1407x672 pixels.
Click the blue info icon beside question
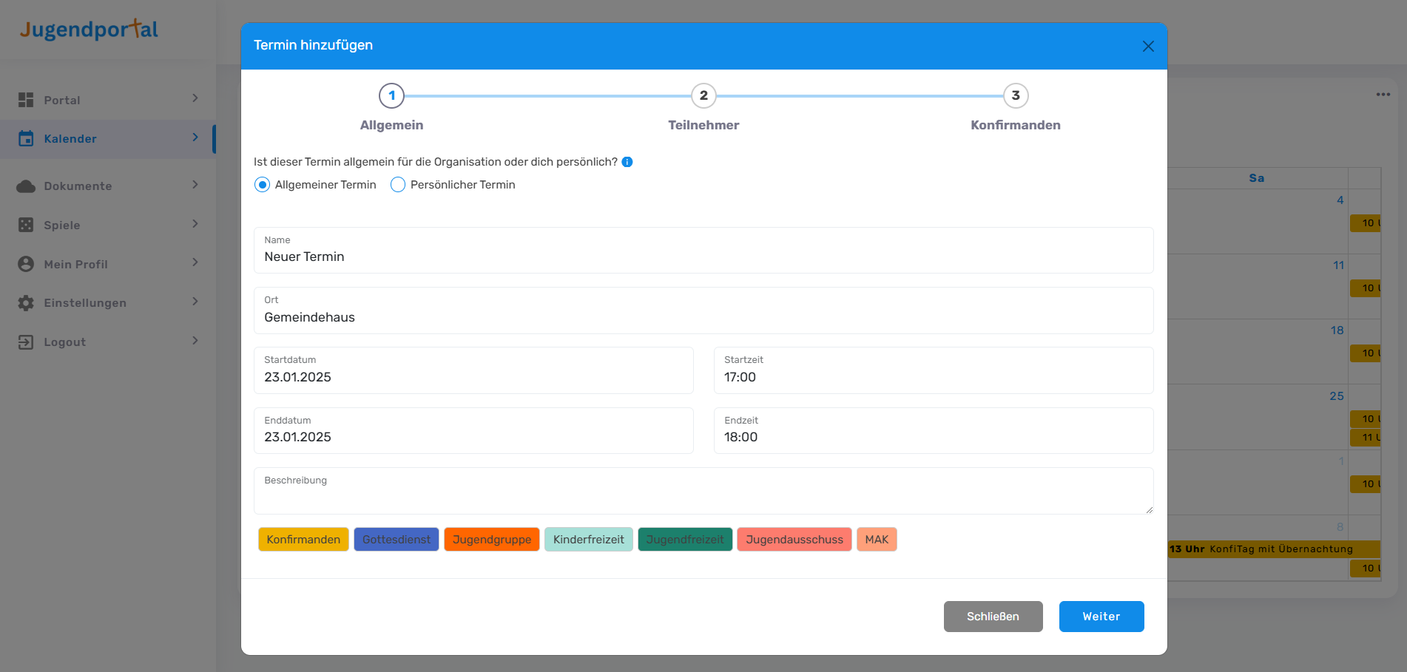coord(627,162)
